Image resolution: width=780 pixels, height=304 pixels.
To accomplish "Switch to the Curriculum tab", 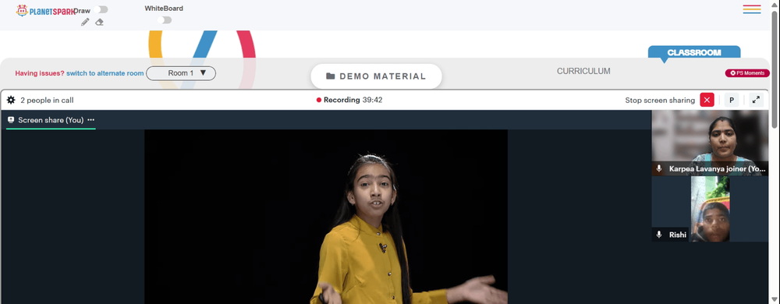I will point(583,71).
